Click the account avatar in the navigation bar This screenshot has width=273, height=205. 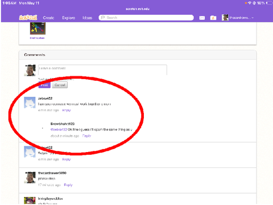[225, 18]
